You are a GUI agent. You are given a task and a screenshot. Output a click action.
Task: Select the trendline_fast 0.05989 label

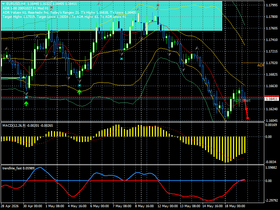click(19, 168)
